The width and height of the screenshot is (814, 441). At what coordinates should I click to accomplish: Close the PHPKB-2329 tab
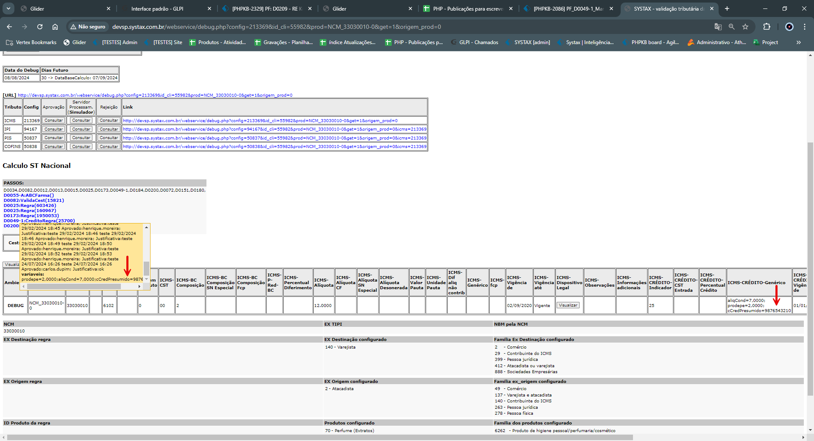pos(310,8)
